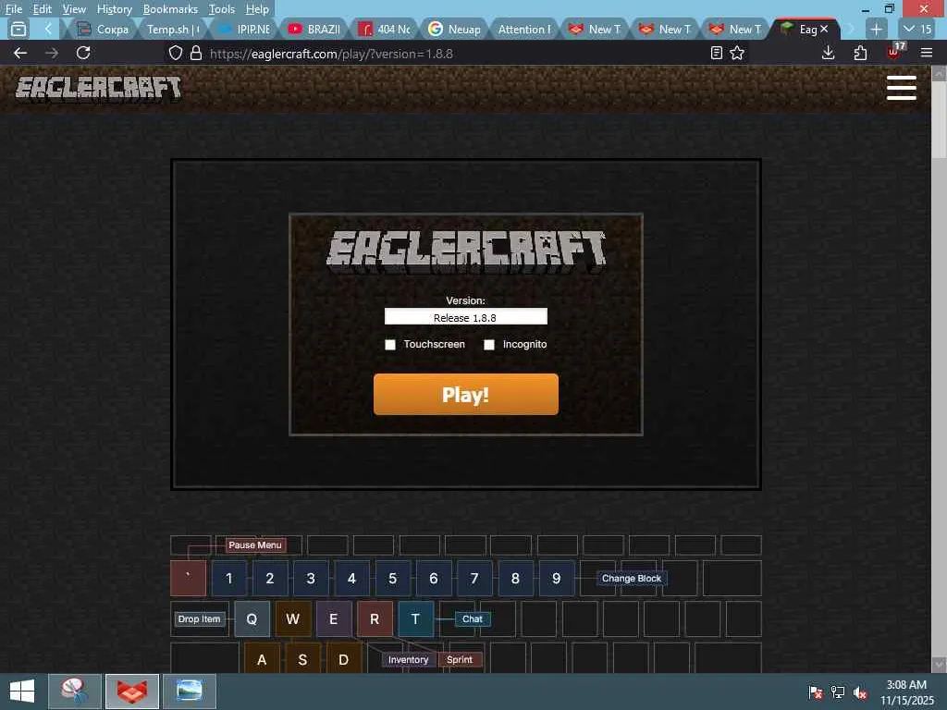Click the W key on keyboard diagram
947x710 pixels.
(x=293, y=618)
